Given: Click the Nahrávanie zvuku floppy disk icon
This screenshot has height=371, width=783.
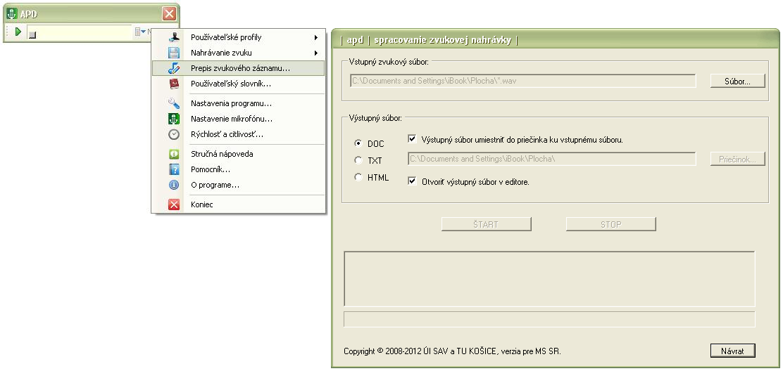Looking at the screenshot, I should tap(174, 53).
